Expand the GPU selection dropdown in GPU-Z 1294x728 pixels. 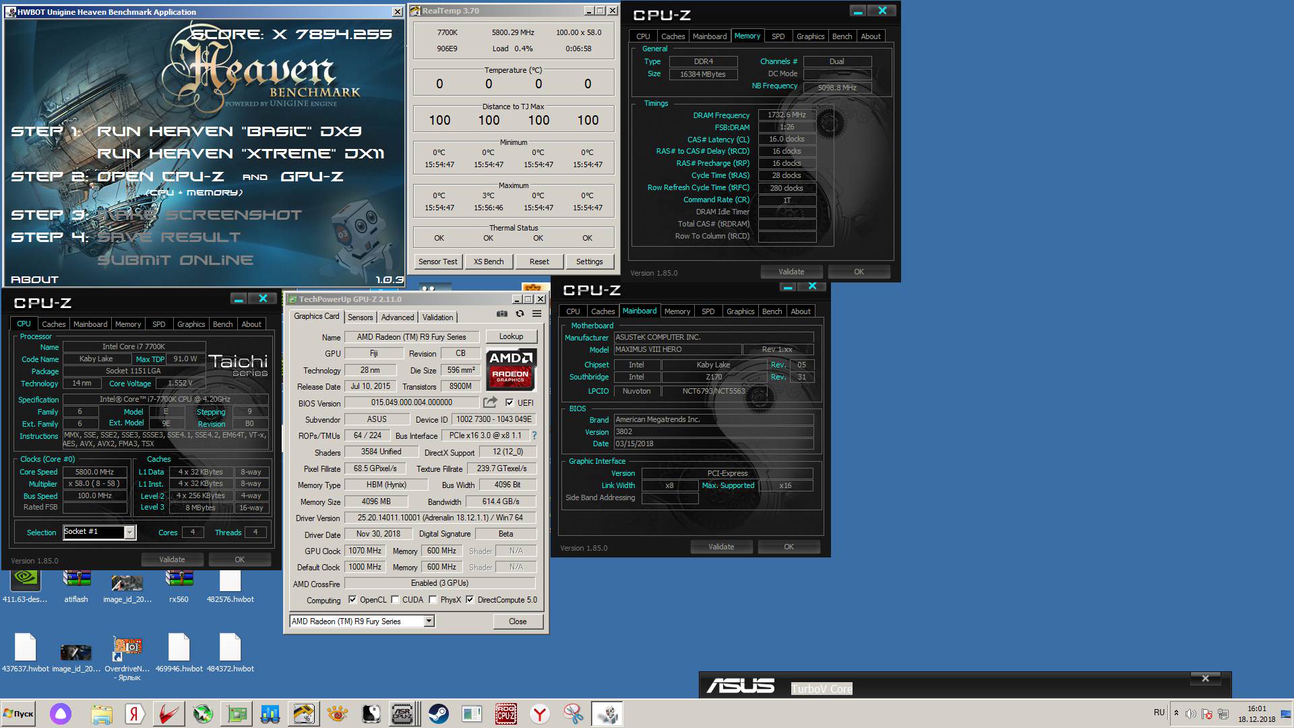point(429,621)
